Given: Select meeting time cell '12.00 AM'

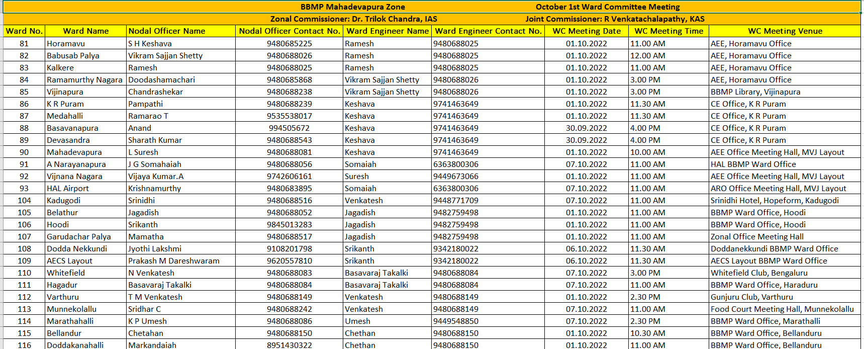Looking at the screenshot, I should tap(669, 56).
